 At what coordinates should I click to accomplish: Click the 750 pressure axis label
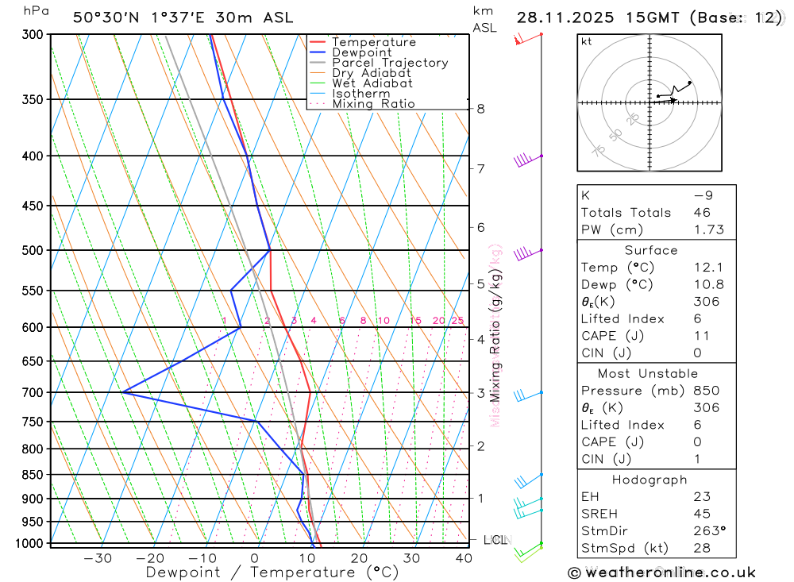(x=33, y=422)
